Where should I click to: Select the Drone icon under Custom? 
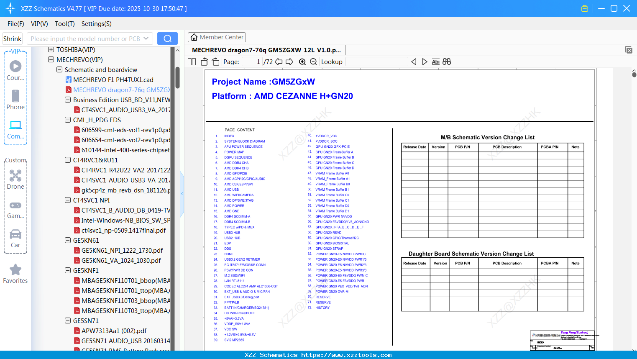(x=15, y=176)
